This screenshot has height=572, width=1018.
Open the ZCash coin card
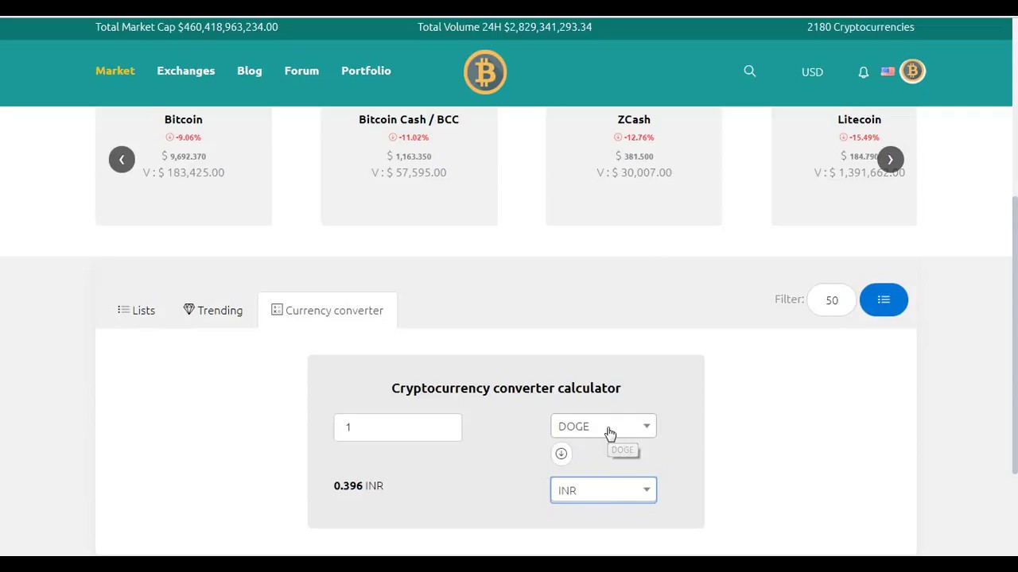634,165
